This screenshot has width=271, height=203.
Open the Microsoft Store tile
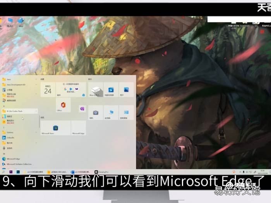(55, 128)
